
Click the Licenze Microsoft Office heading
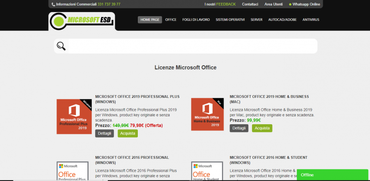point(185,67)
